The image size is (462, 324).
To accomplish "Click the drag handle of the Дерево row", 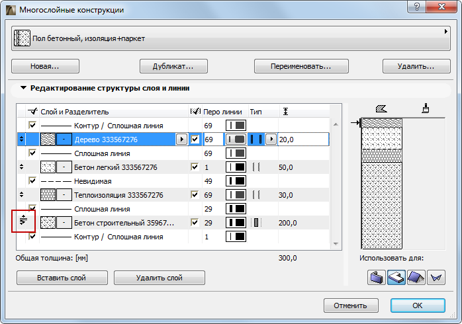I will pyautogui.click(x=21, y=140).
